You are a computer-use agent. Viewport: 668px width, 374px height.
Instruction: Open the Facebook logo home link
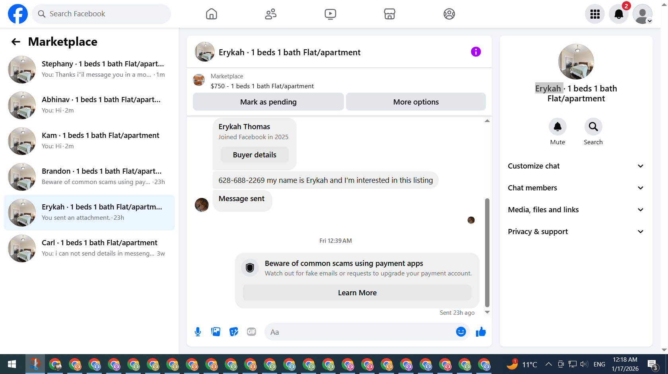point(18,14)
